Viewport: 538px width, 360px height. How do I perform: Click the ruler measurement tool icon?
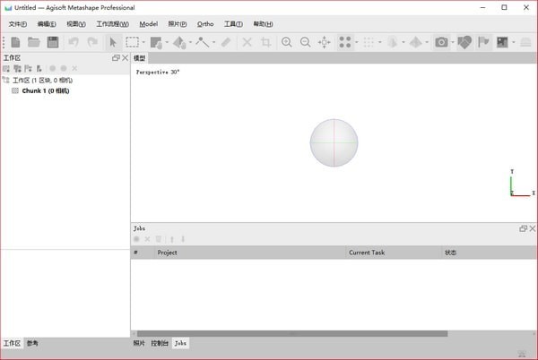tap(226, 42)
